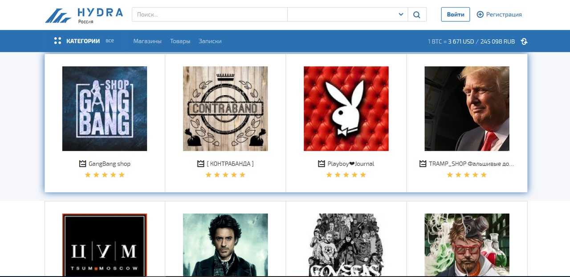570x277 pixels.
Task: Click the search magnifier icon
Action: point(417,15)
